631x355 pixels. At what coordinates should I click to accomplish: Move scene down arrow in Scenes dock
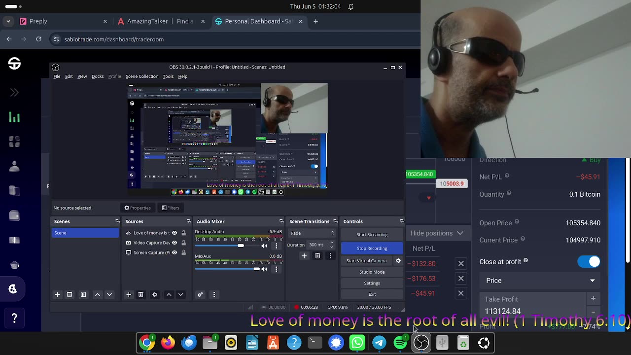tap(109, 294)
